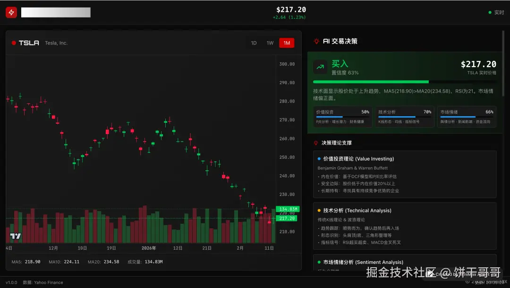The image size is (510, 288).
Task: Click the 2026年 date axis label
Action: click(x=149, y=248)
